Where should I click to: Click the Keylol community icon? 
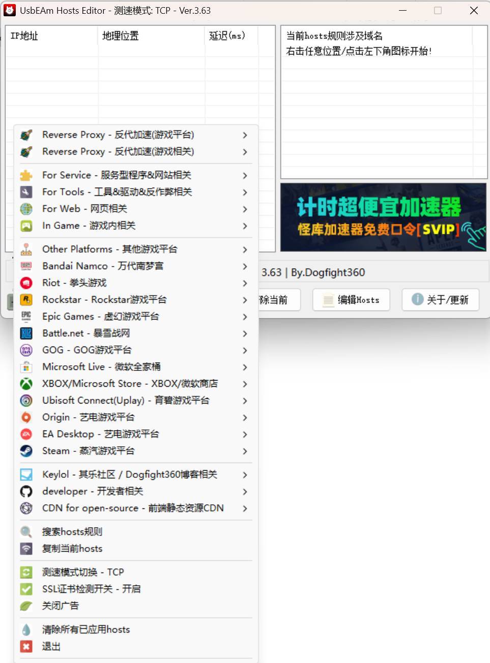click(26, 475)
